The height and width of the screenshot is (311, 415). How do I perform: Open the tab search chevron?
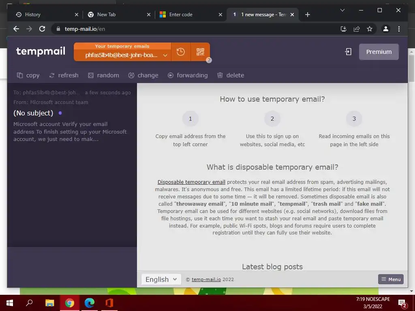(342, 10)
